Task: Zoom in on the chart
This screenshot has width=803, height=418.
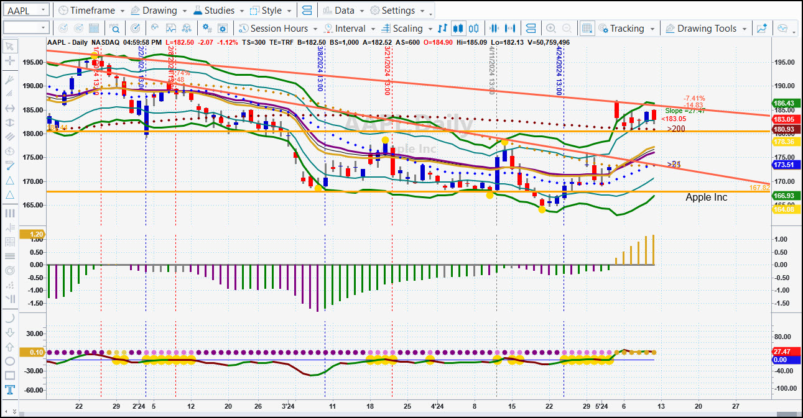Action: (550, 29)
